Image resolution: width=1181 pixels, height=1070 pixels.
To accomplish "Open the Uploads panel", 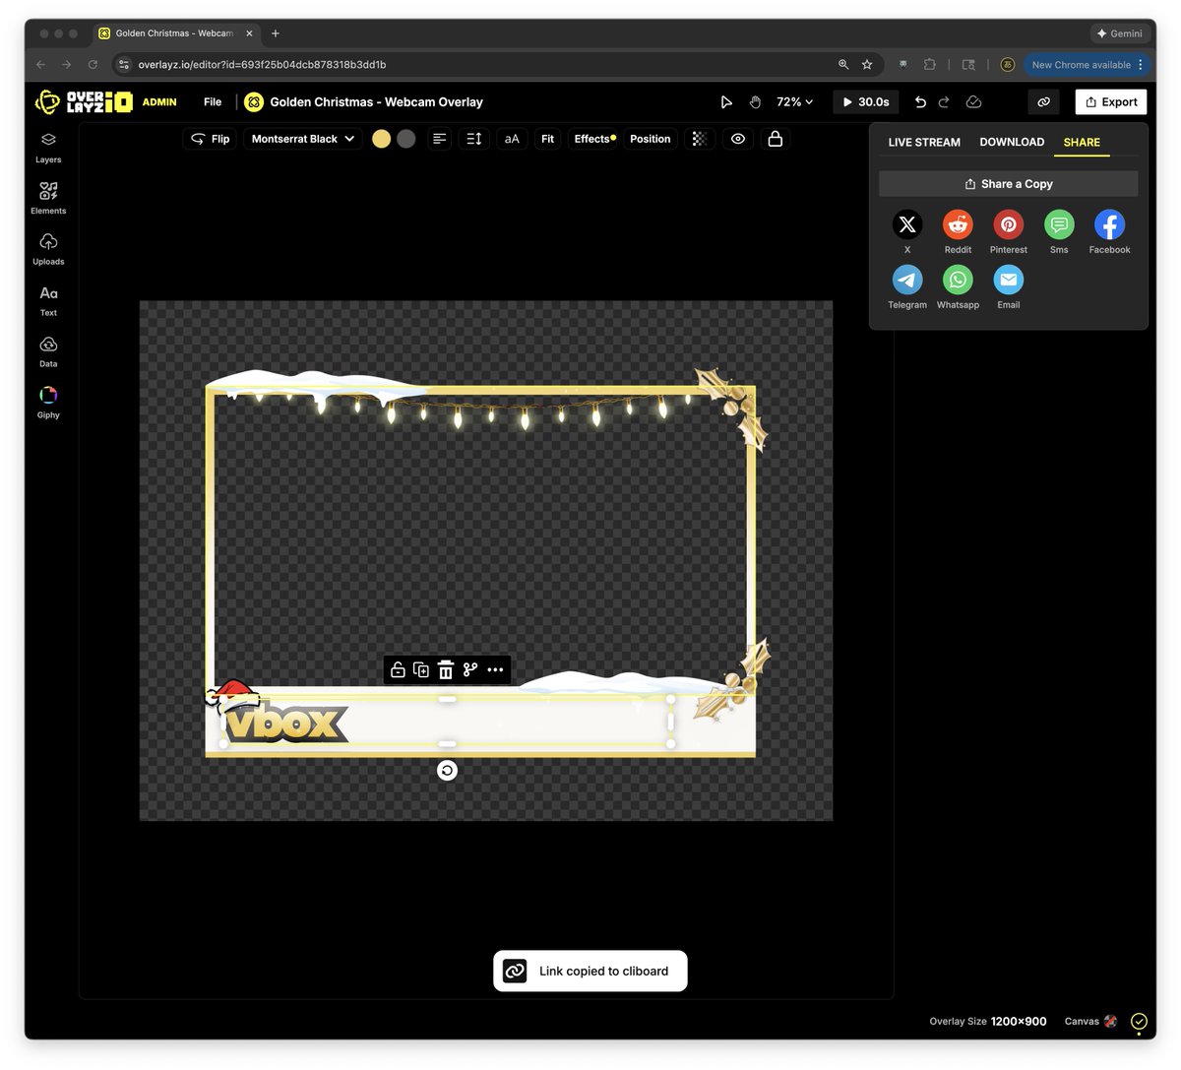I will pyautogui.click(x=48, y=249).
